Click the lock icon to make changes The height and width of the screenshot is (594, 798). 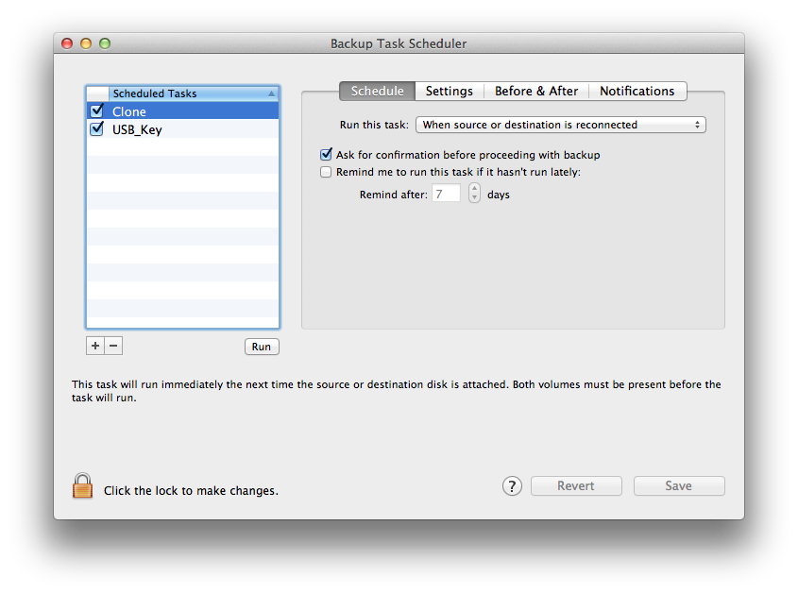(x=82, y=485)
